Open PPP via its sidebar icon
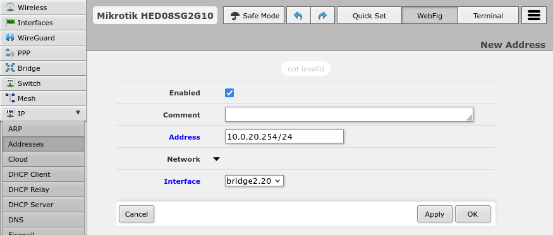 point(10,53)
